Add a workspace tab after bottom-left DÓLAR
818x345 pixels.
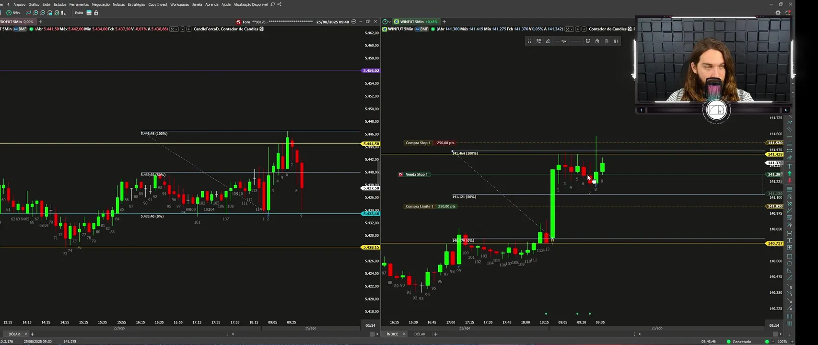point(33,334)
